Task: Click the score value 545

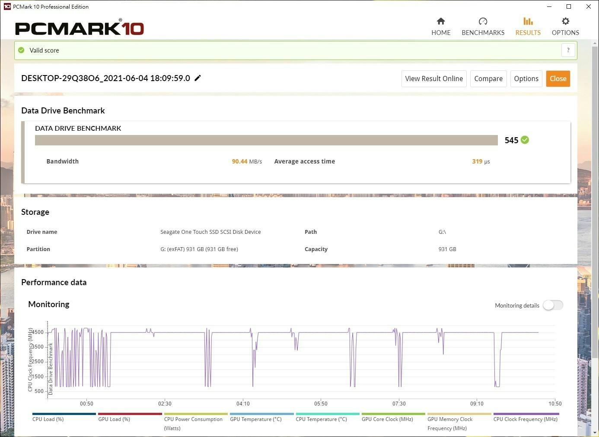Action: pos(511,140)
